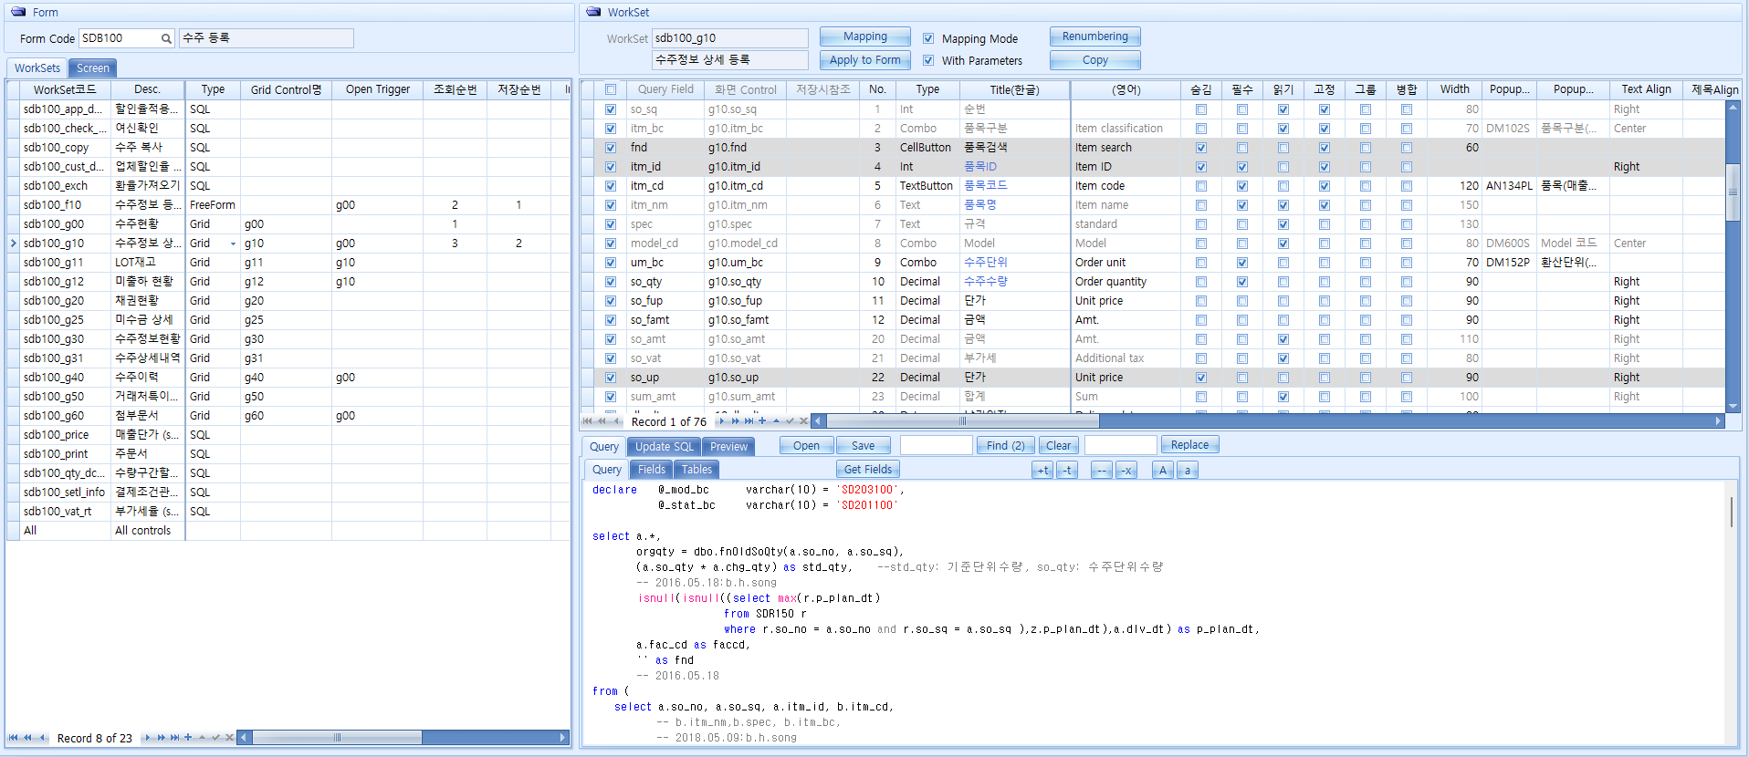The width and height of the screenshot is (1749, 757).
Task: Click the Apply to Form button
Action: tap(864, 60)
